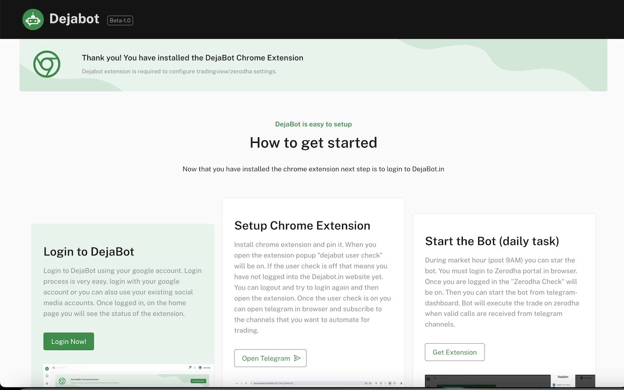Screen dimensions: 624x390
Task: Click the Login Now! button
Action: pyautogui.click(x=68, y=341)
